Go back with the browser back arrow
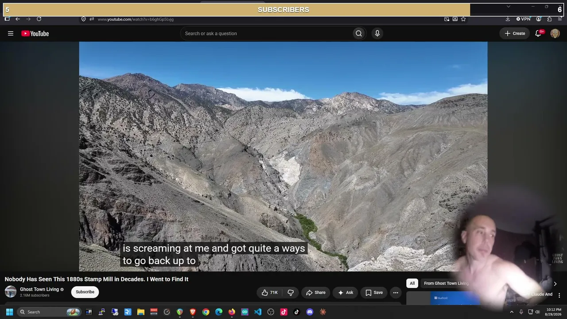This screenshot has height=319, width=567. pos(18,19)
